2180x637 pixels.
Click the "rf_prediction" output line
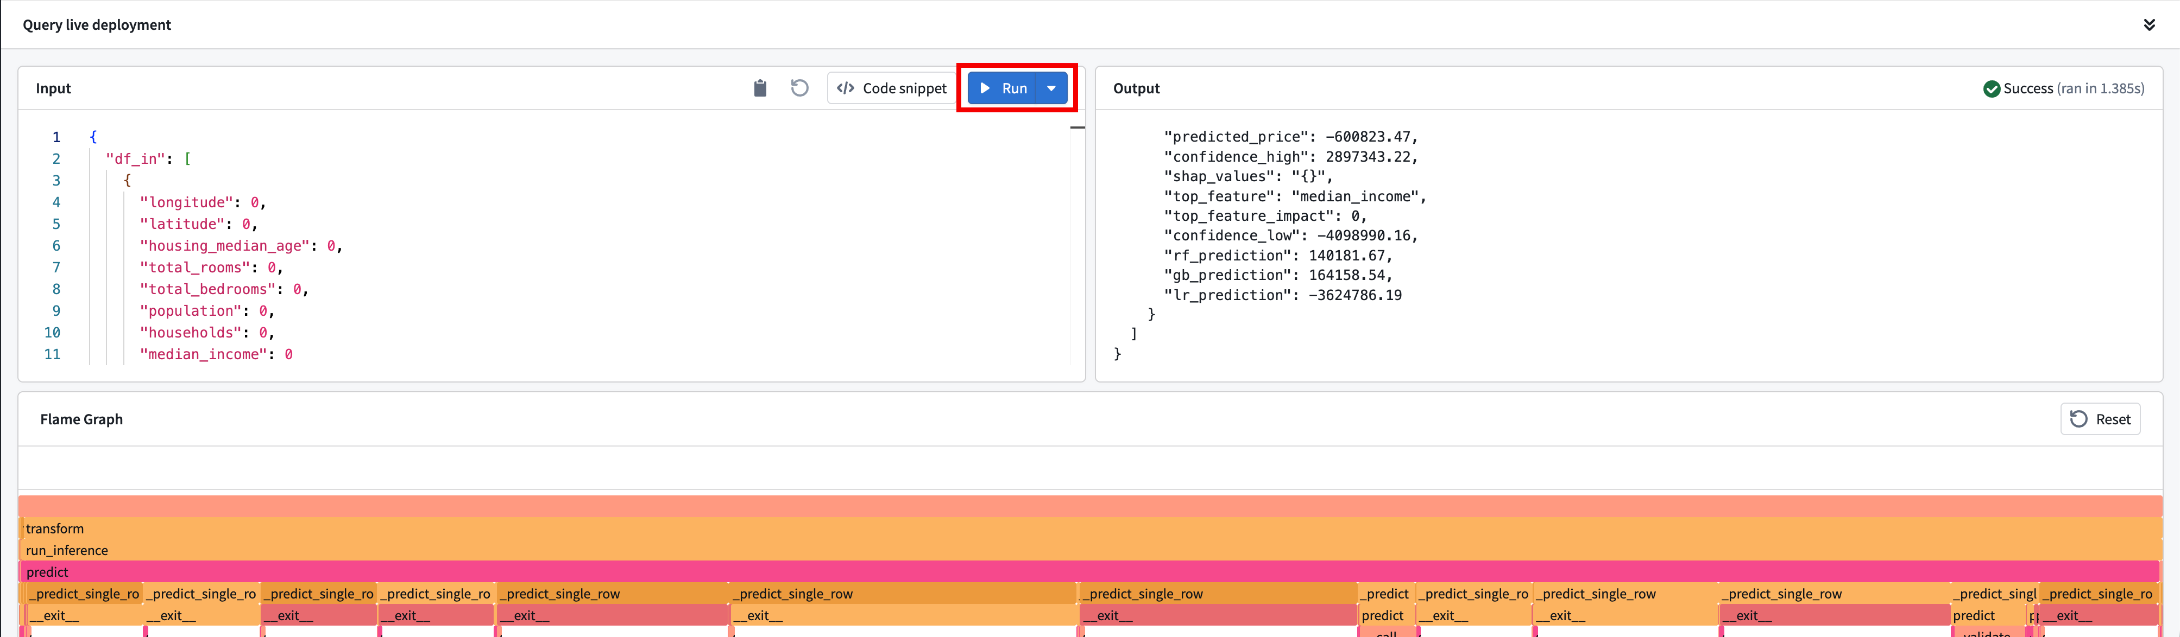(1278, 256)
